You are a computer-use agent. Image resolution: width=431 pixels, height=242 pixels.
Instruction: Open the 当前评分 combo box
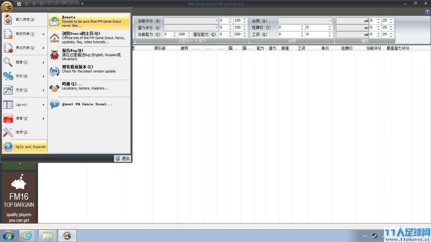[191, 20]
